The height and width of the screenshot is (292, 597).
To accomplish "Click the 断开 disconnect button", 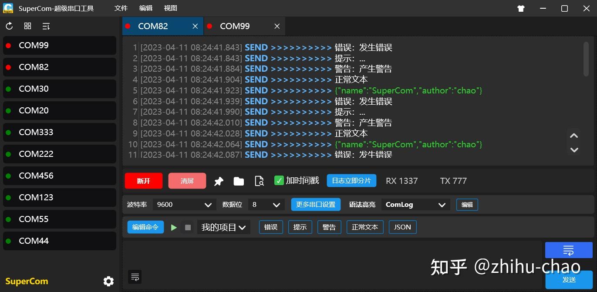I will point(143,180).
